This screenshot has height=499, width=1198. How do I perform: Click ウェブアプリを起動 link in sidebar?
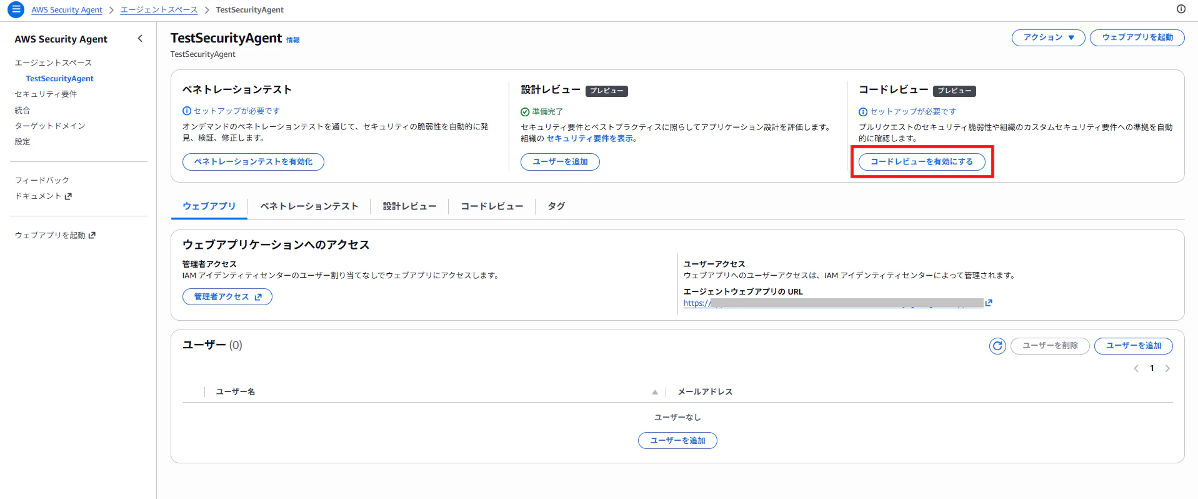point(55,236)
